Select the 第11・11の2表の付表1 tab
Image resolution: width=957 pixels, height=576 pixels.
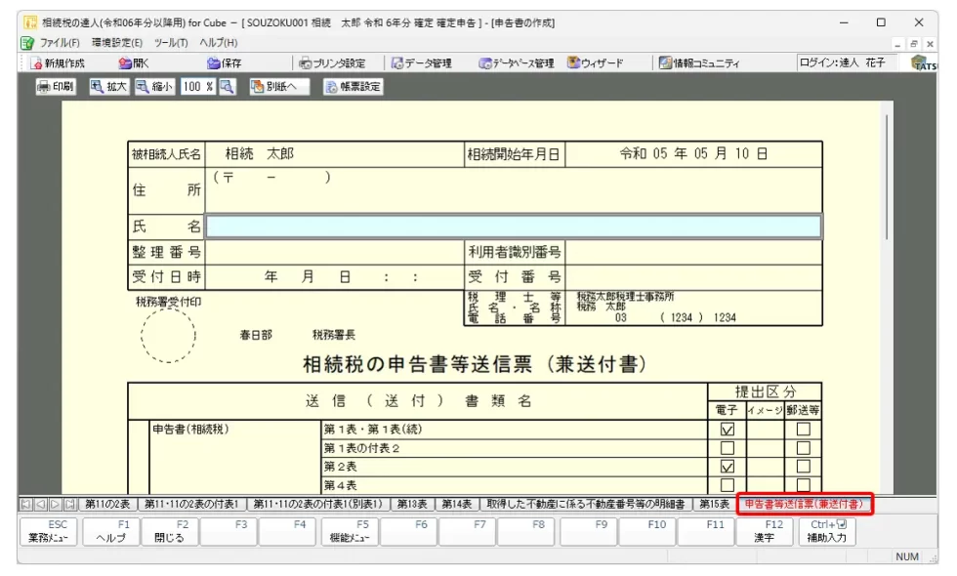(191, 505)
